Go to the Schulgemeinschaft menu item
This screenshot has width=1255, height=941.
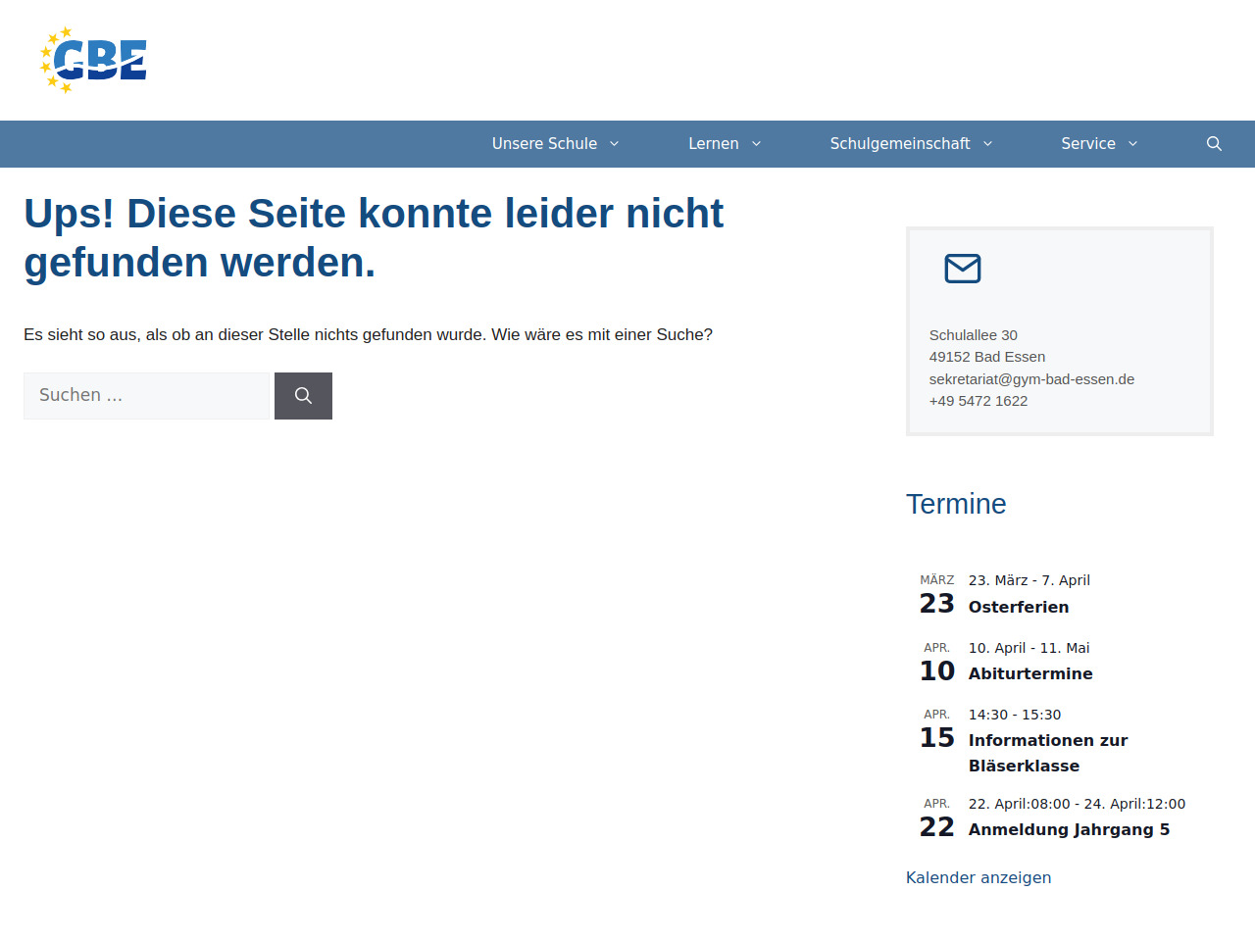pyautogui.click(x=899, y=144)
